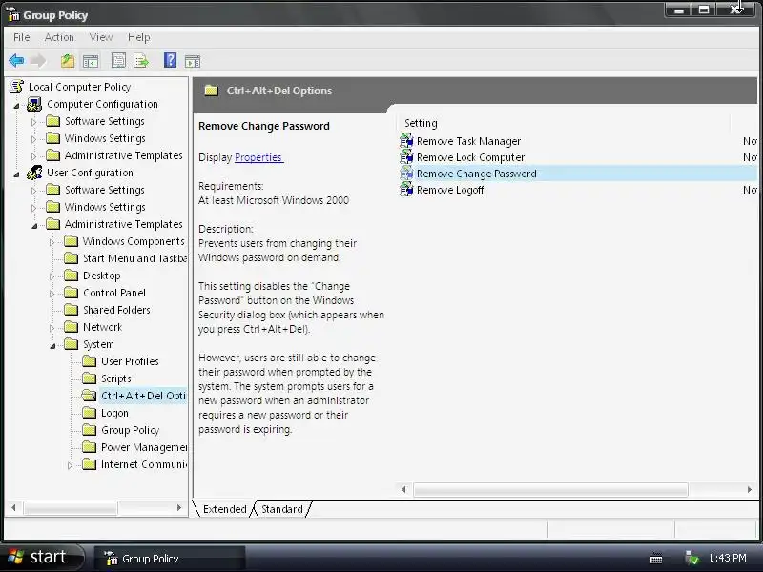Click the Computer Configuration computer icon

34,104
